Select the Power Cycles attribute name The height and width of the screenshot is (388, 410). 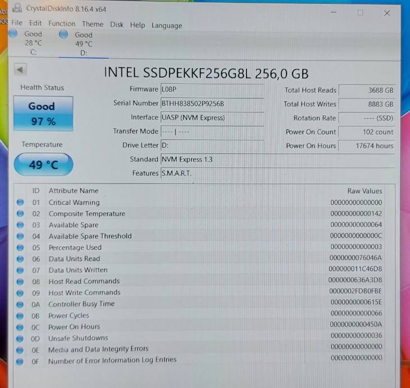(x=69, y=315)
